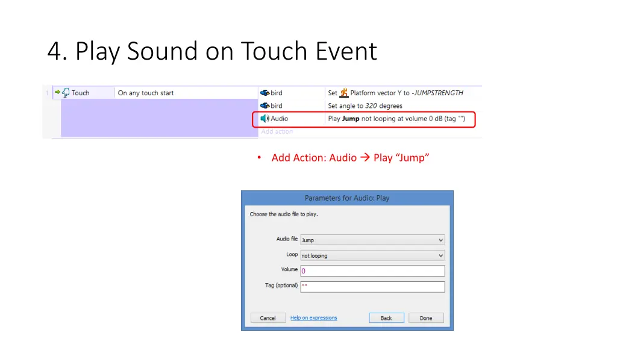The width and height of the screenshot is (617, 347).
Task: Click the Cancel button
Action: (x=268, y=318)
